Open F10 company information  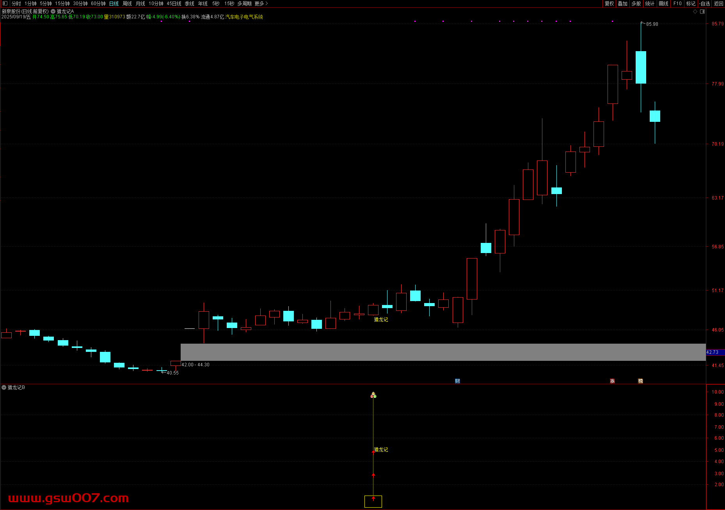pyautogui.click(x=677, y=4)
